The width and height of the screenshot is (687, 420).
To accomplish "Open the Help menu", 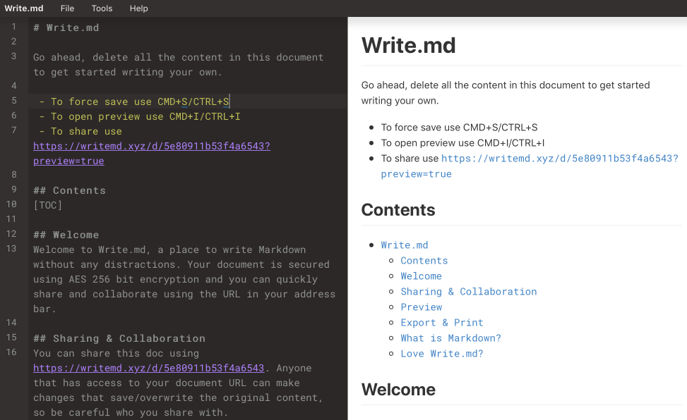I will (x=138, y=8).
